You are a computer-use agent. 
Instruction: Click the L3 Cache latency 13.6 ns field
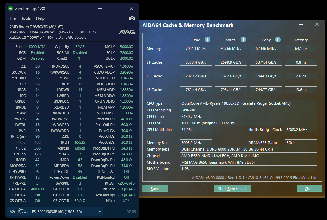(x=301, y=90)
